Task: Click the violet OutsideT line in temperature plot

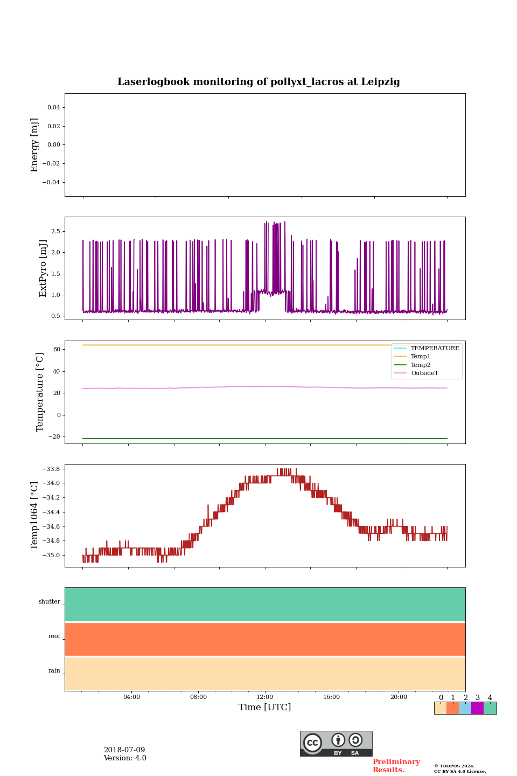Action: 265,387
